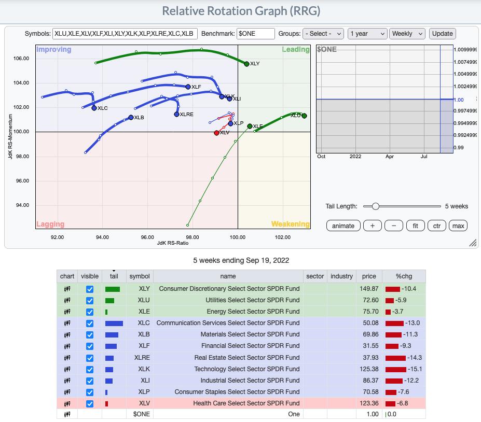
Task: Select the red XLV point on graph
Action: click(216, 133)
